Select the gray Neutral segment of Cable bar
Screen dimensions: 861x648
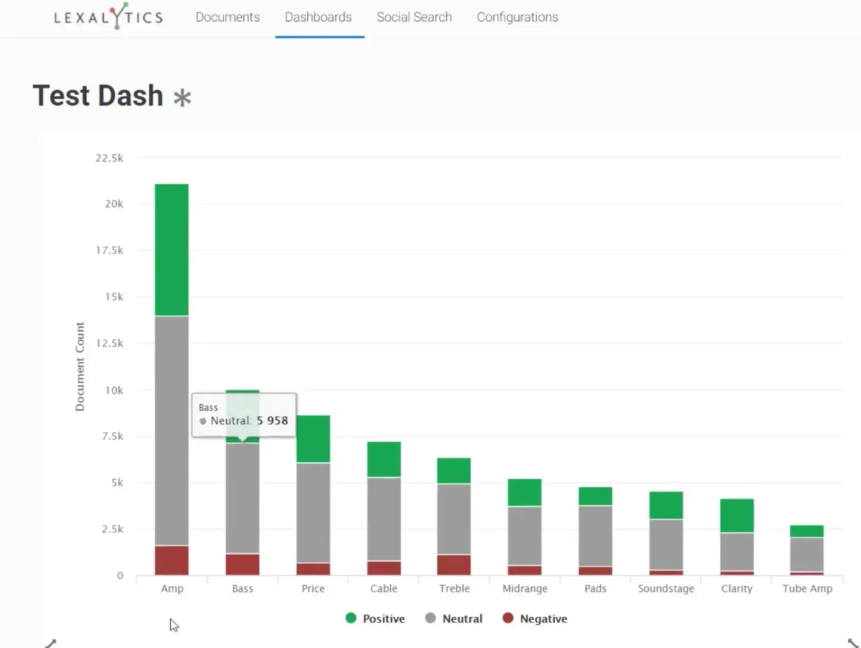coord(384,519)
